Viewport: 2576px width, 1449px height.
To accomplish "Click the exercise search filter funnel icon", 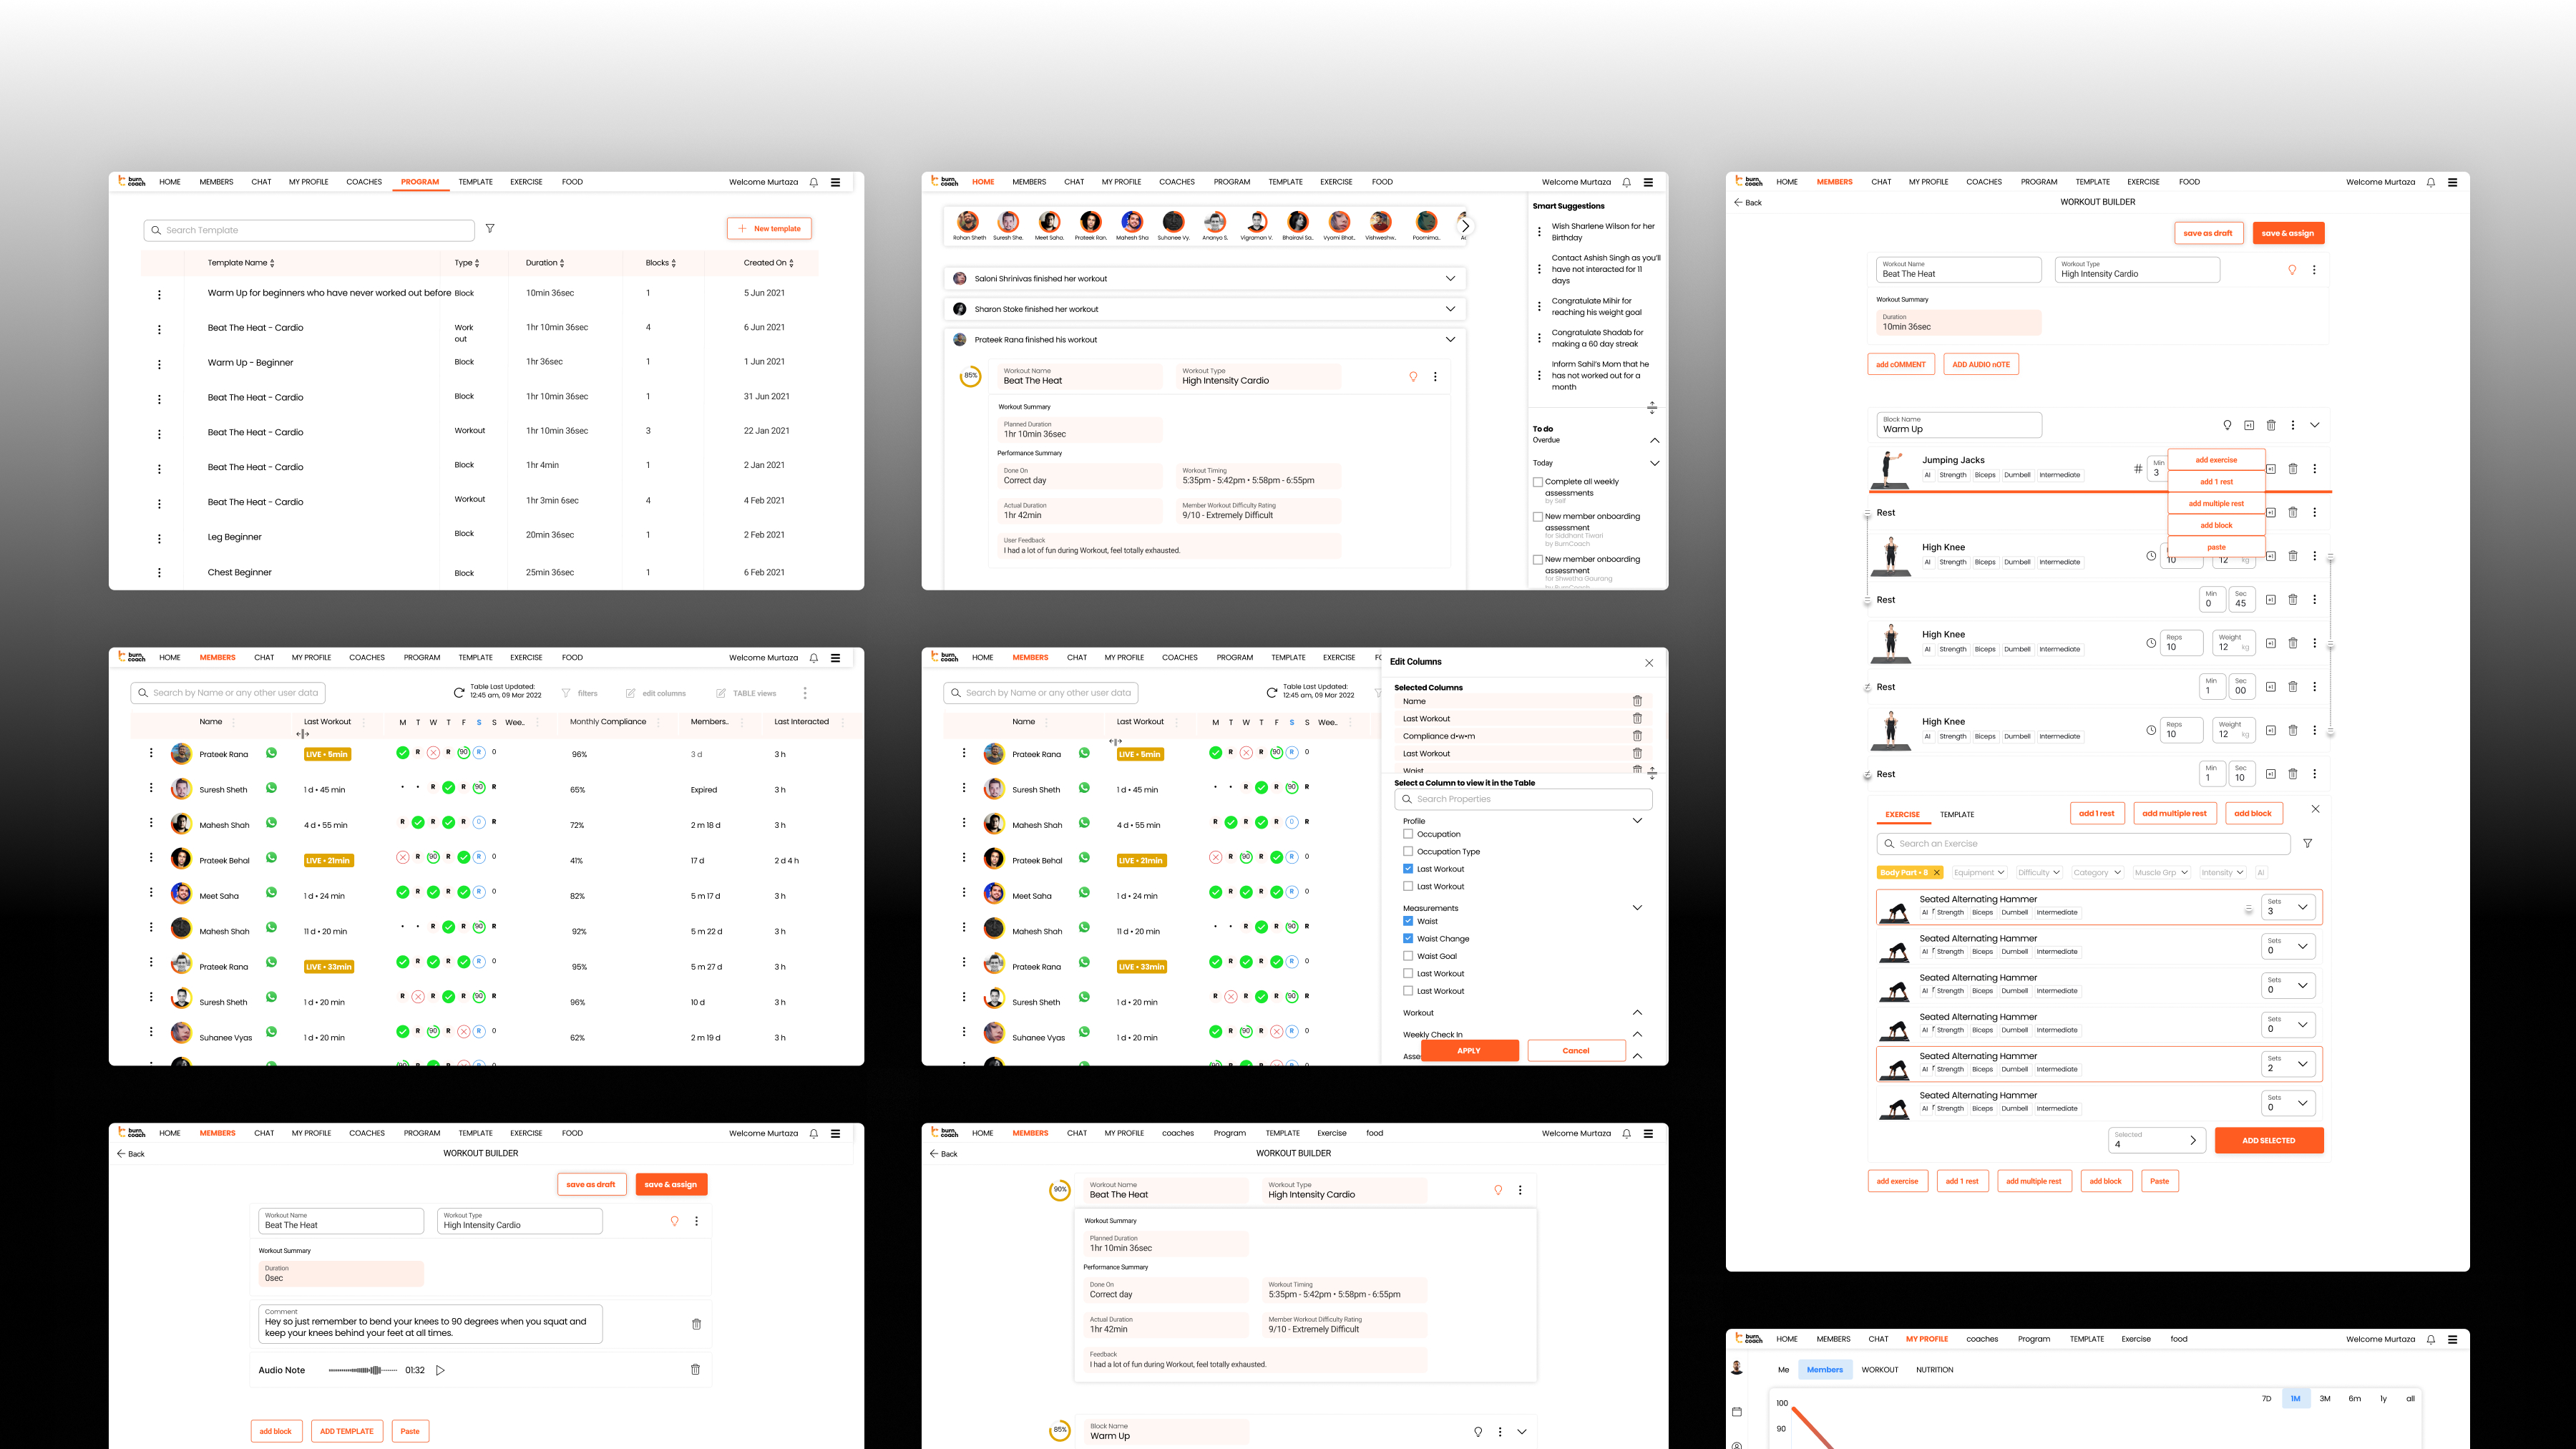I will (2307, 843).
